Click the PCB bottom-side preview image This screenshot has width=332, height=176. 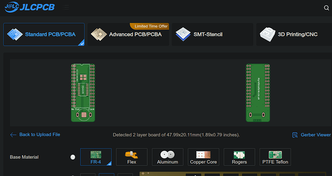[x=258, y=93]
